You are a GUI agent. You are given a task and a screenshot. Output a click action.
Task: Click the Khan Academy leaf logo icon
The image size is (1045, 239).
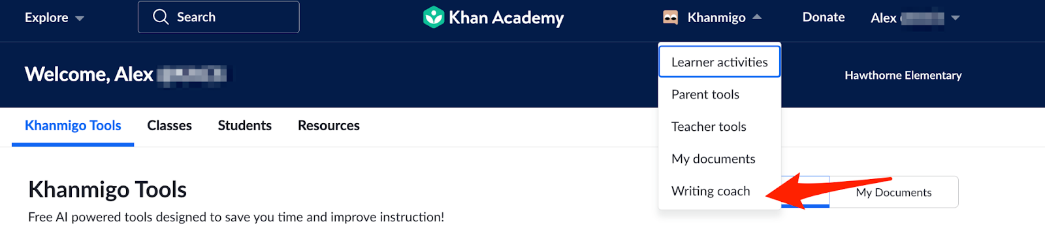click(x=433, y=17)
